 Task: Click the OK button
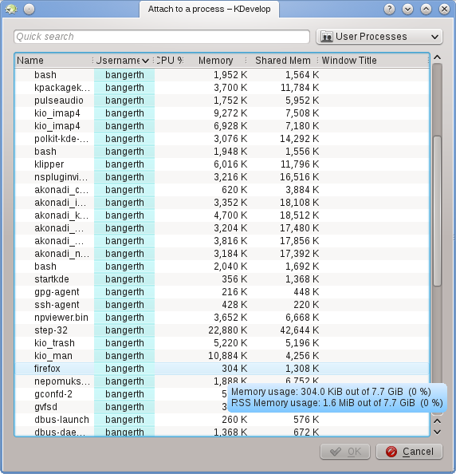tap(345, 452)
